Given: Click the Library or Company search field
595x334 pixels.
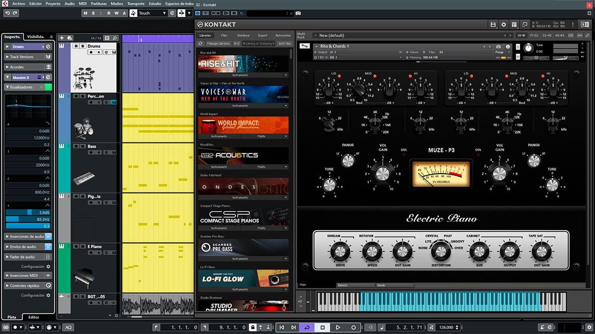Looking at the screenshot, I should [x=258, y=44].
